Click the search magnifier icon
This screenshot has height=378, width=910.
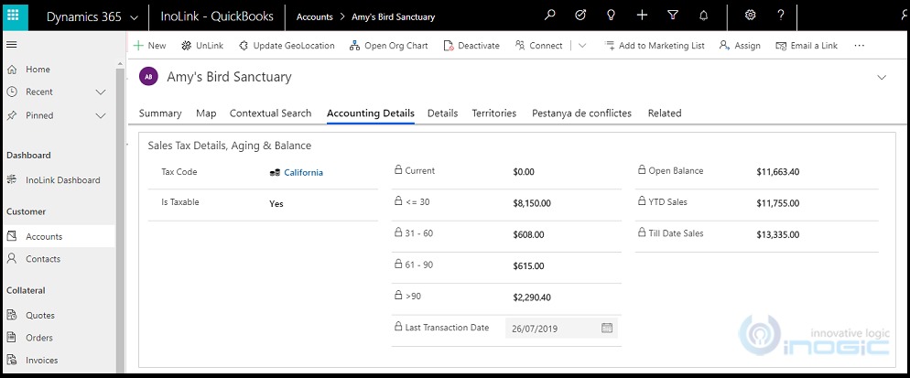click(549, 16)
